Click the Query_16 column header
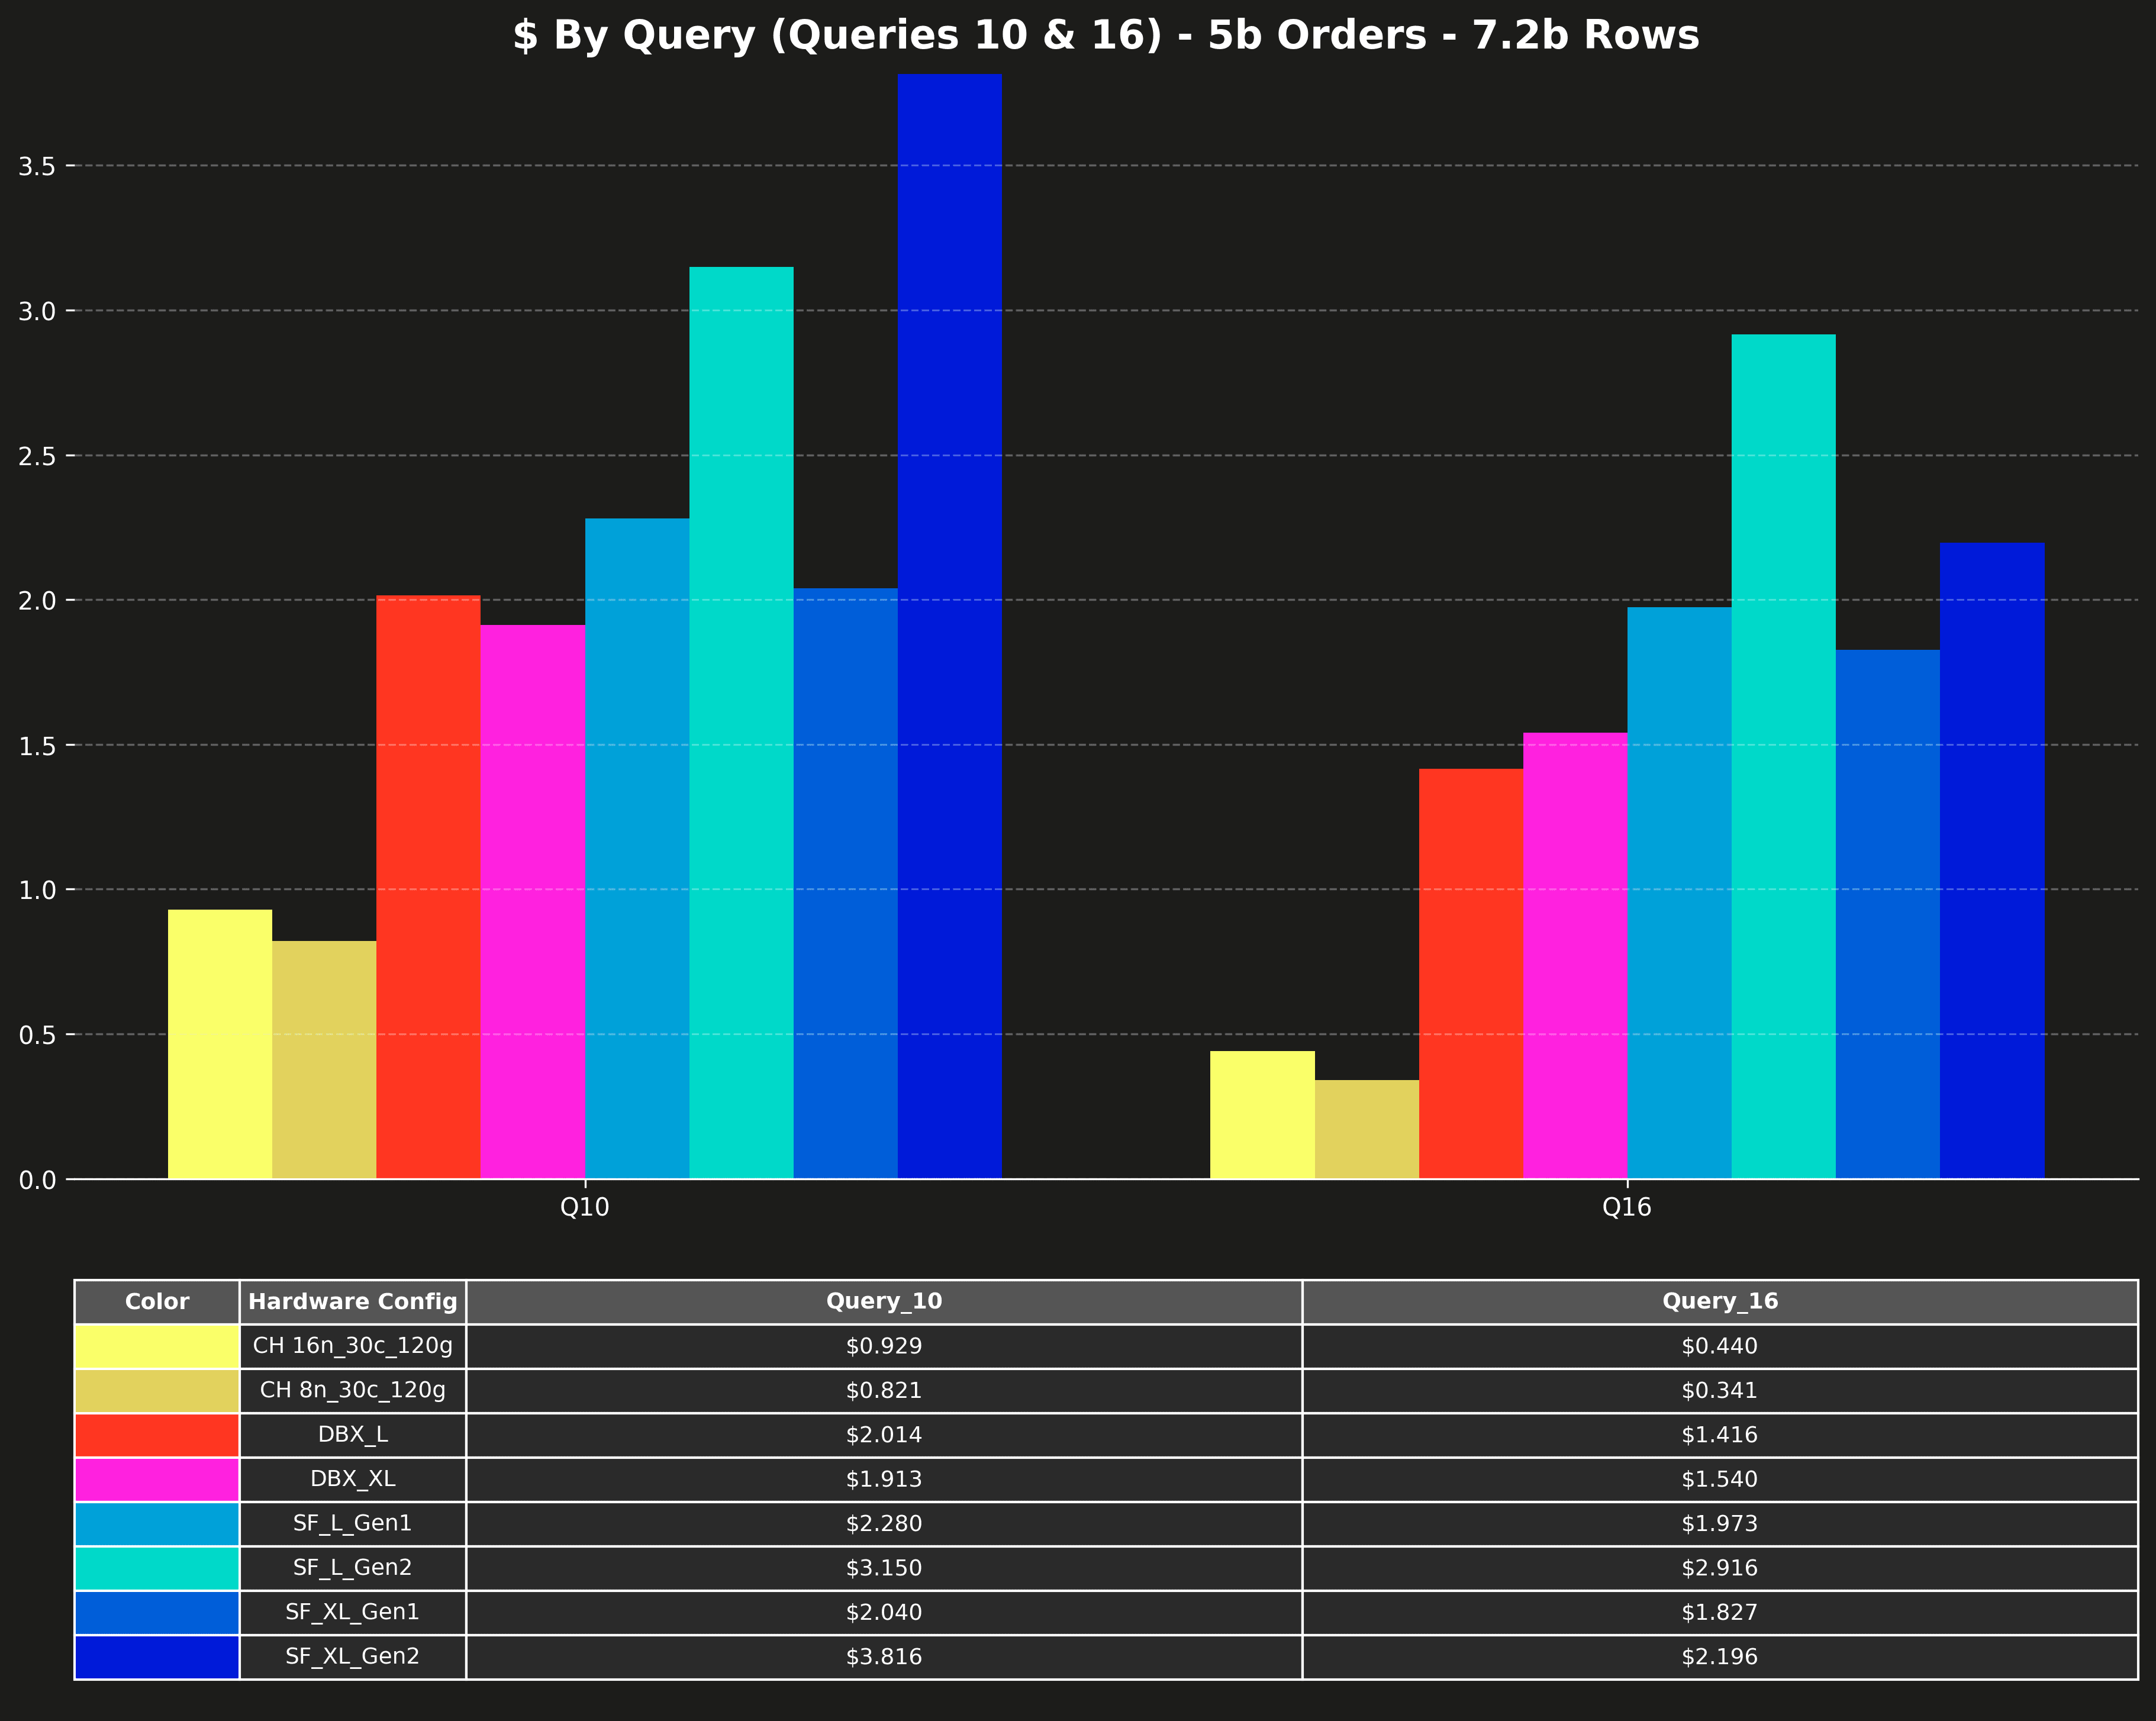 (x=1719, y=1301)
